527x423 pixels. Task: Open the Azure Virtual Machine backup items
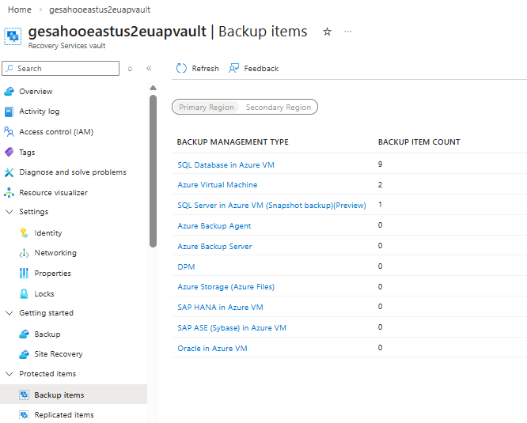coord(218,185)
